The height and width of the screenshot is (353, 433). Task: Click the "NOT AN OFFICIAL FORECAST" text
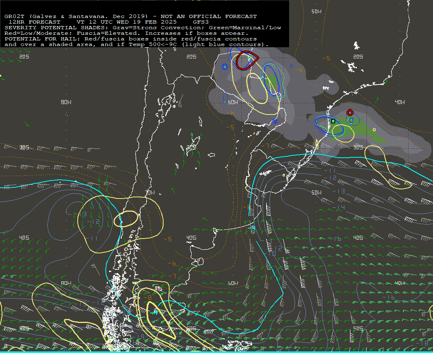(x=208, y=16)
